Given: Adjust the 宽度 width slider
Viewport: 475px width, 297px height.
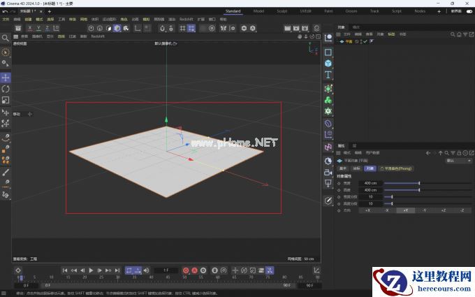Looking at the screenshot, I should pyautogui.click(x=402, y=183).
